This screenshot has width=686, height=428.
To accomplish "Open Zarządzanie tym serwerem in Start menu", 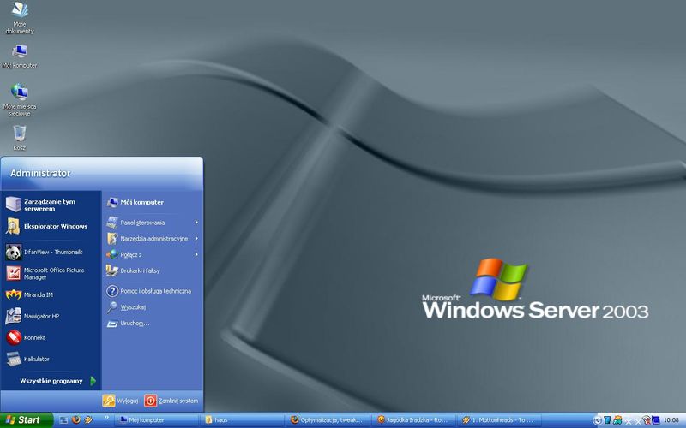I will tap(51, 205).
